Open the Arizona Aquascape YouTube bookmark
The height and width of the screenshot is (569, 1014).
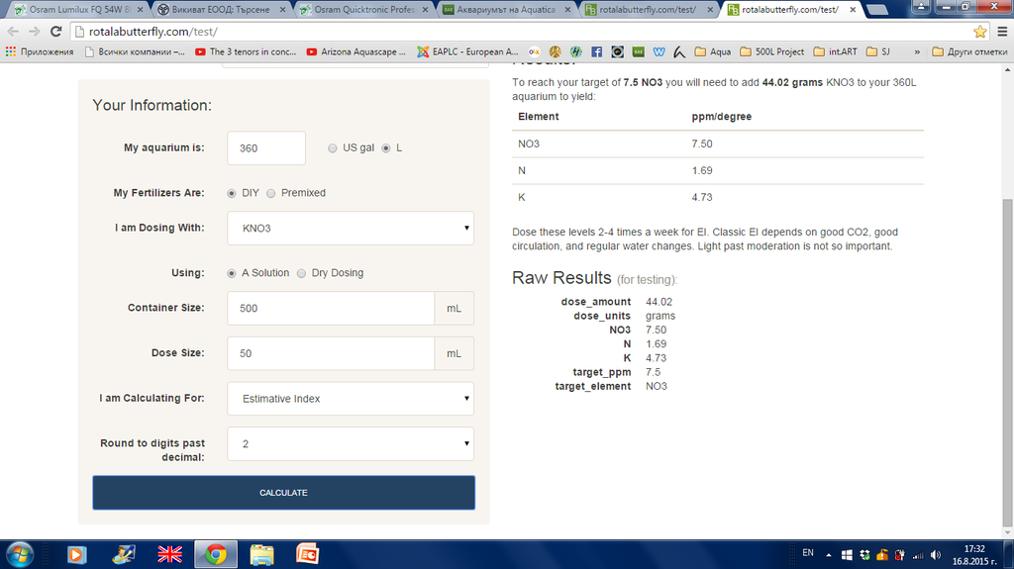pyautogui.click(x=355, y=51)
